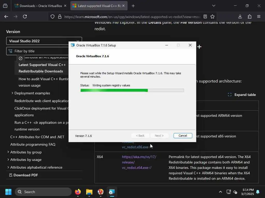Close the Oracle VirtualBox Setup dialog
Image resolution: width=265 pixels, height=198 pixels.
click(190, 45)
